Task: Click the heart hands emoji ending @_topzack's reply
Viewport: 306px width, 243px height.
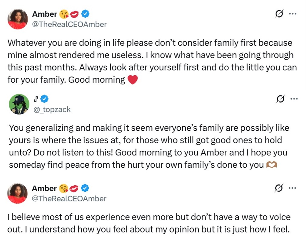Action: click(270, 165)
